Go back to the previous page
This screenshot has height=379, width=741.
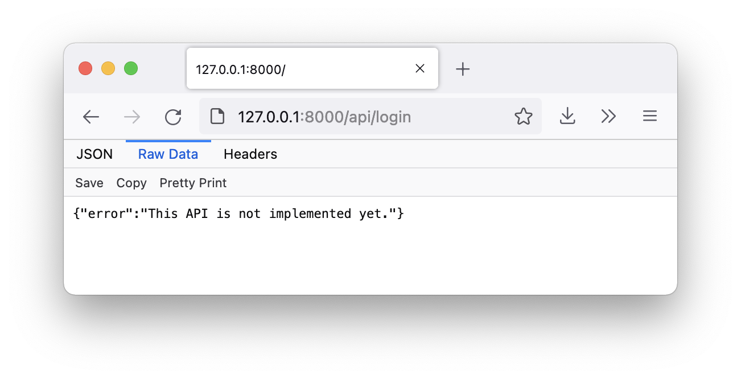(x=91, y=117)
